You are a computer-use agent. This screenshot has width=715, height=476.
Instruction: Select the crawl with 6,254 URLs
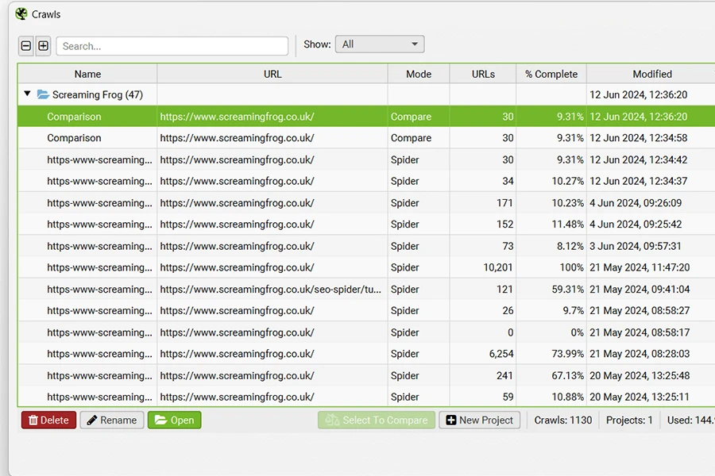[x=366, y=354]
